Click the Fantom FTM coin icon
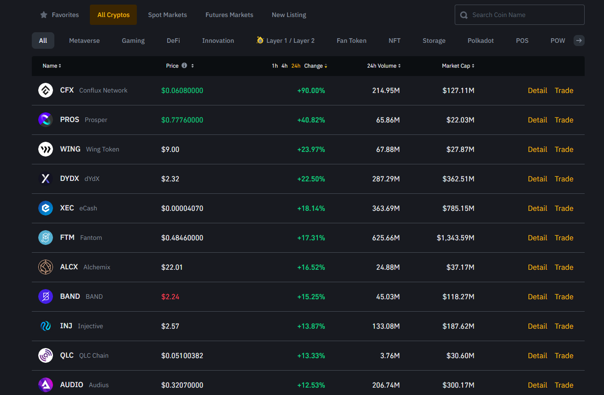Image resolution: width=604 pixels, height=395 pixels. pyautogui.click(x=46, y=238)
